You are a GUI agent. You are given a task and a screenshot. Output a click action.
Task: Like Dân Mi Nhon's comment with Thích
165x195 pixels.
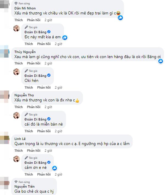tap(18, 20)
